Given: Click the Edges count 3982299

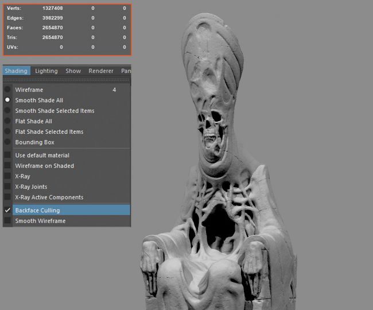Looking at the screenshot, I should 53,18.
